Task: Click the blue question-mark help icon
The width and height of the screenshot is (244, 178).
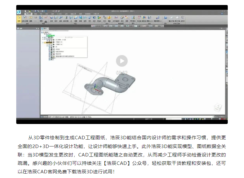Action: pos(222,14)
